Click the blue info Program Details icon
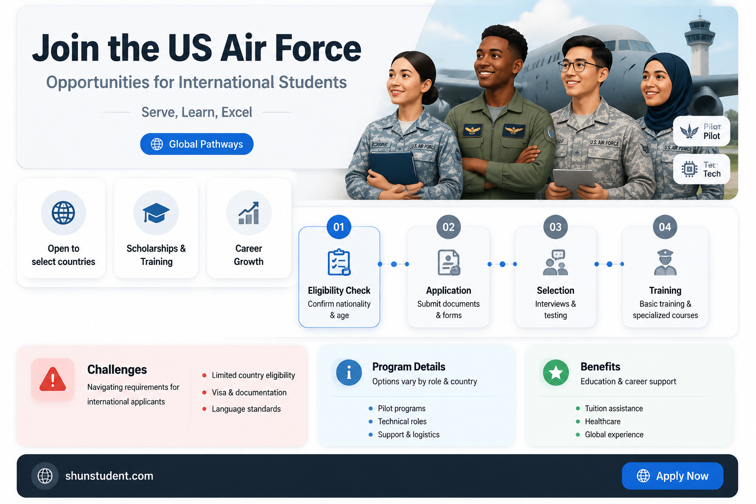This screenshot has height=504, width=756. [x=349, y=373]
